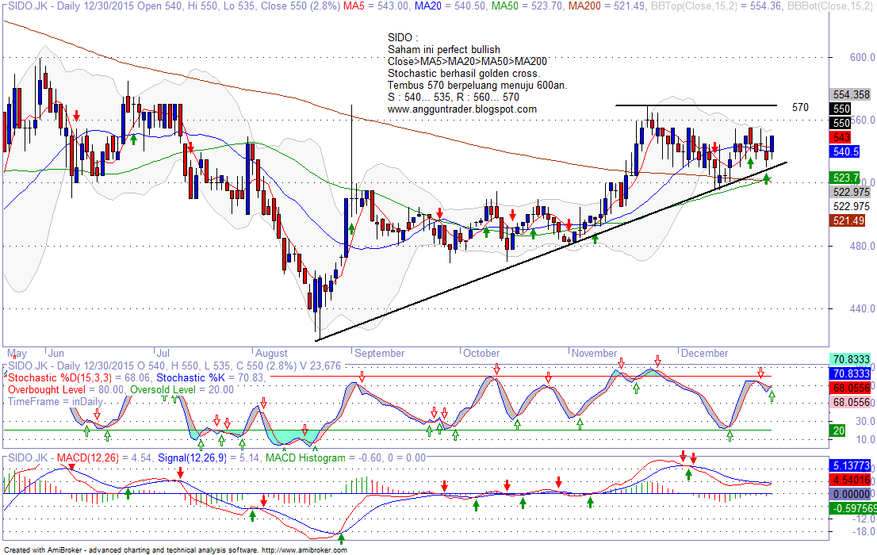
Task: Click the "December" date axis label
Action: tap(704, 353)
